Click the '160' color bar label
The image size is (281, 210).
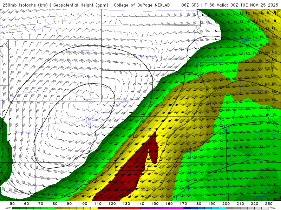coord(169,204)
